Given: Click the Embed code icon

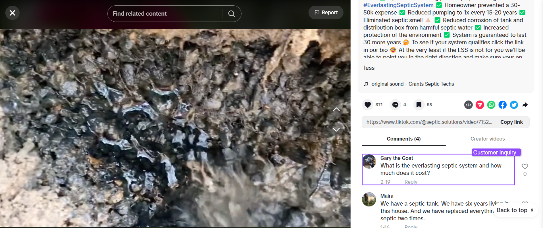Looking at the screenshot, I should 469,105.
